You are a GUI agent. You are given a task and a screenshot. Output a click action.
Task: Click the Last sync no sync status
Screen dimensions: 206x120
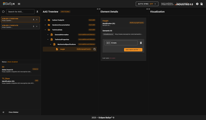[x=109, y=58]
